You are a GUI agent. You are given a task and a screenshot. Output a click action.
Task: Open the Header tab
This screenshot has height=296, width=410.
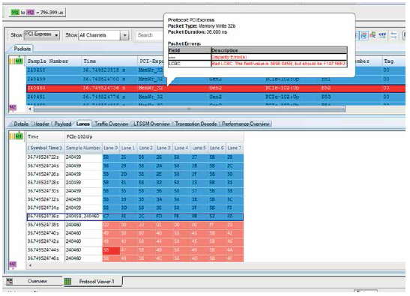click(x=41, y=124)
